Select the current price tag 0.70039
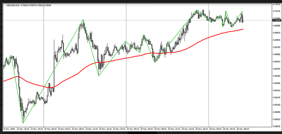Image resolution: width=282 pixels, height=134 pixels. tap(276, 20)
